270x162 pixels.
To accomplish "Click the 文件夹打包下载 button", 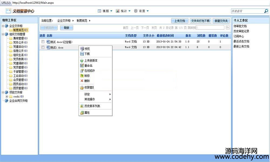I will (x=200, y=21).
